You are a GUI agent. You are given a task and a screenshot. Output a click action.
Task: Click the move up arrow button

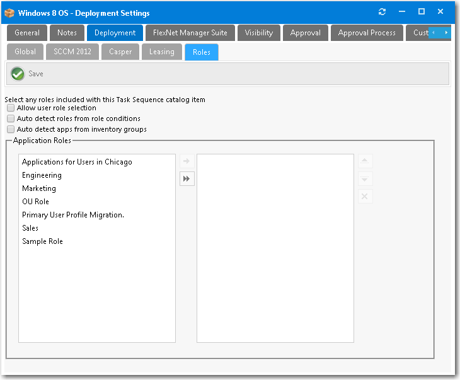[365, 161]
